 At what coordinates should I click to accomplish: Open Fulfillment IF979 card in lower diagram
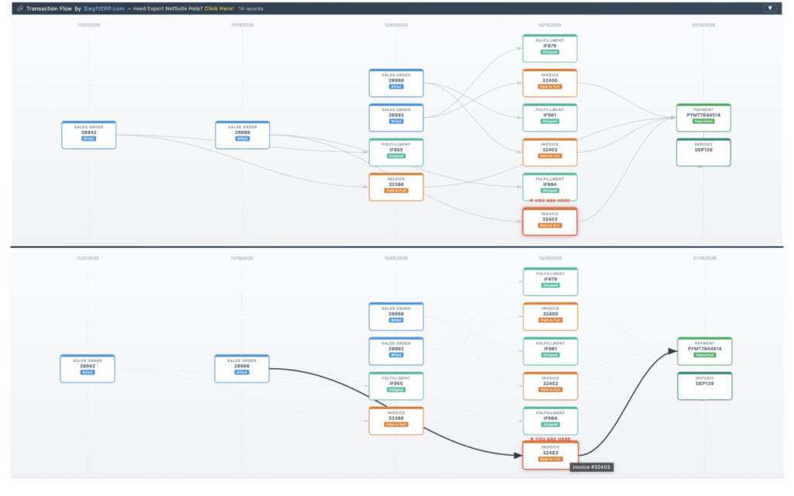(x=551, y=282)
